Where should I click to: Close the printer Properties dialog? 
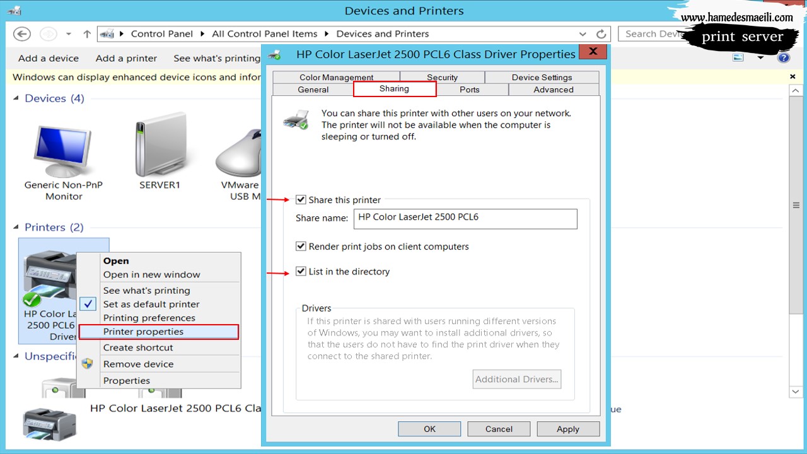(592, 52)
